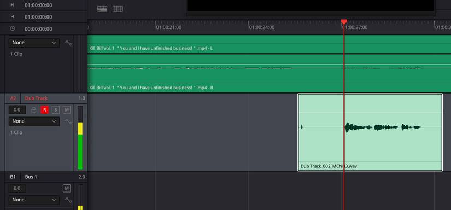Open the None dropdown of Dub Track
This screenshot has height=210, width=451.
pos(34,121)
